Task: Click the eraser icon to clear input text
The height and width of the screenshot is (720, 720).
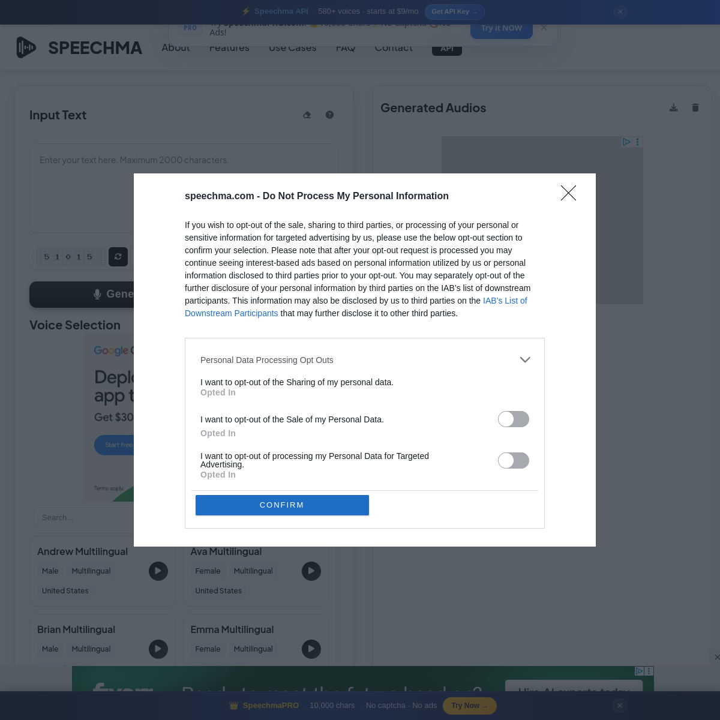Action: click(307, 115)
